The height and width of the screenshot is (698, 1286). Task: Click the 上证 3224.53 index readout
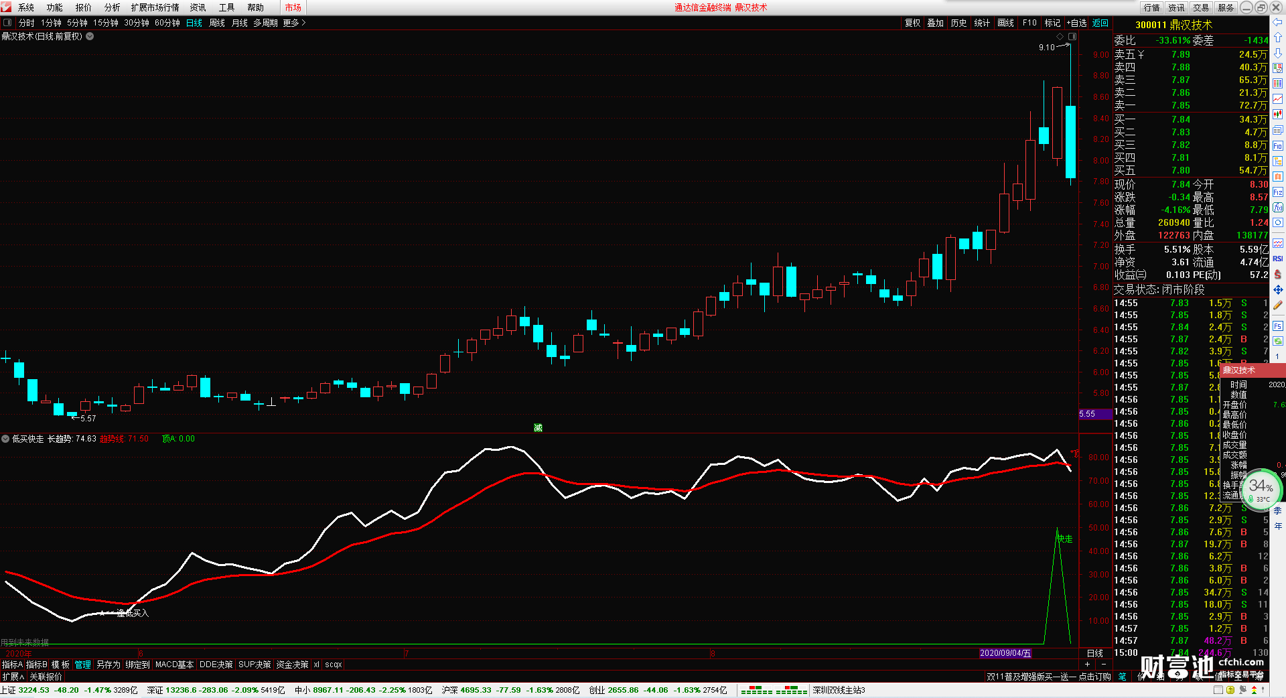69,690
